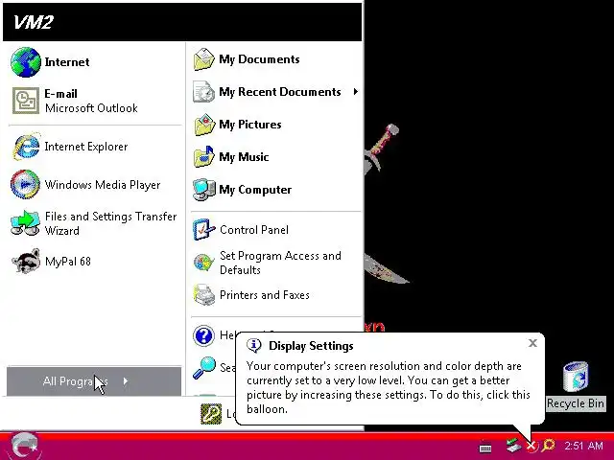
Task: Select the 'Printers and Faxes' text label
Action: (265, 295)
